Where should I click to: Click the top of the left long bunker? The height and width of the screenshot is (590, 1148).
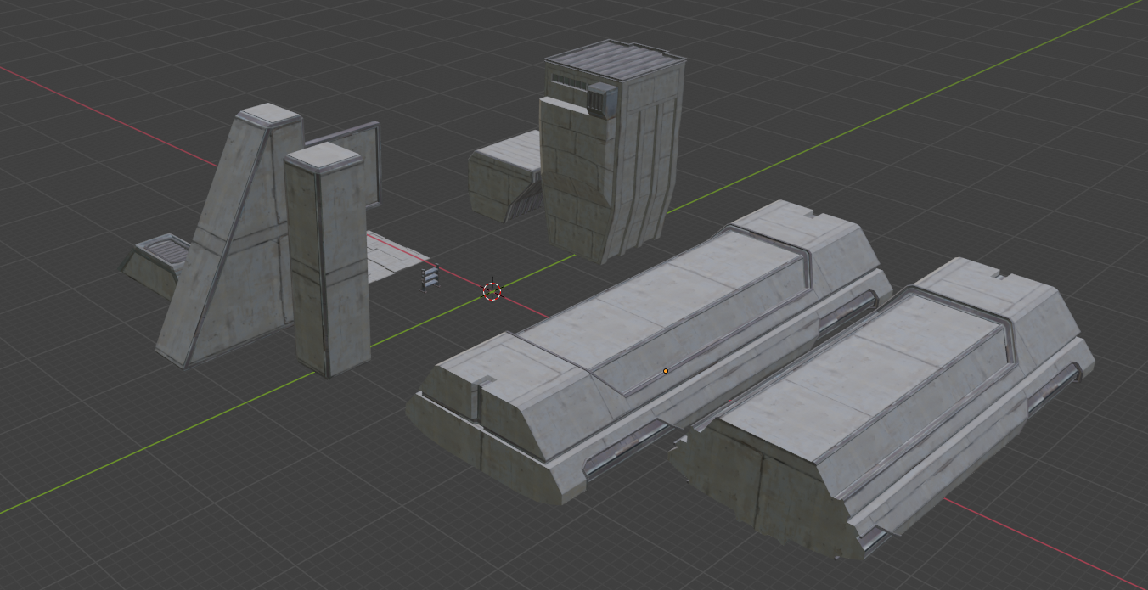[x=662, y=297]
